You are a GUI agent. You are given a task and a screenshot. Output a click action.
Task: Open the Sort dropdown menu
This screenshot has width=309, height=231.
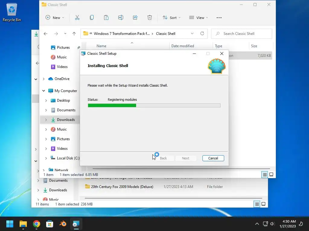pyautogui.click(x=171, y=18)
